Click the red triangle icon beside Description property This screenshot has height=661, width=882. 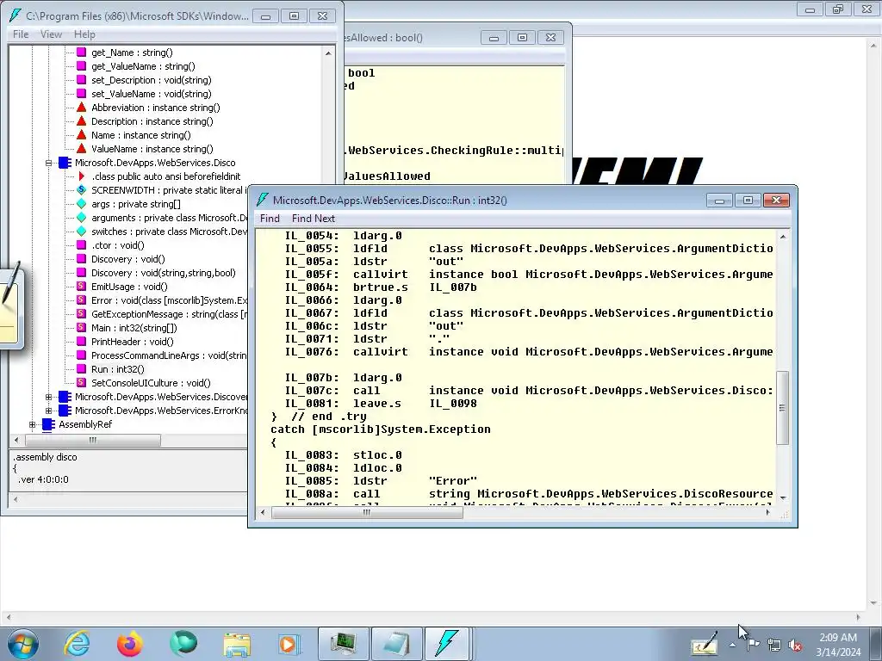click(82, 121)
